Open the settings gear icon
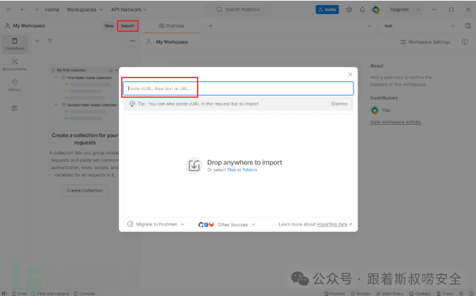Screen dimensions: 476x296 349,10
